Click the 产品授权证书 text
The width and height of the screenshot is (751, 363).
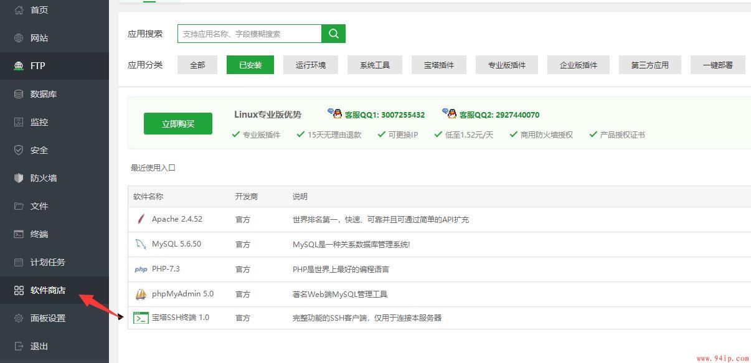pos(623,134)
